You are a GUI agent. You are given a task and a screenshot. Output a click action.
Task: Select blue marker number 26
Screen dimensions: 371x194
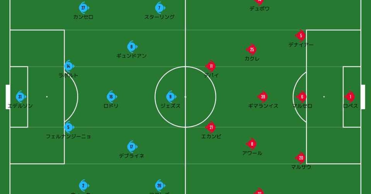160,186
